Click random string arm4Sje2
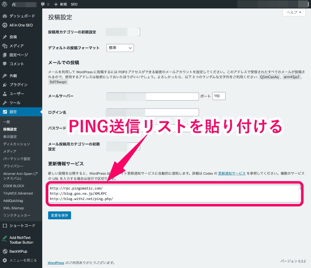This screenshot has width=311, height=268. [292, 77]
